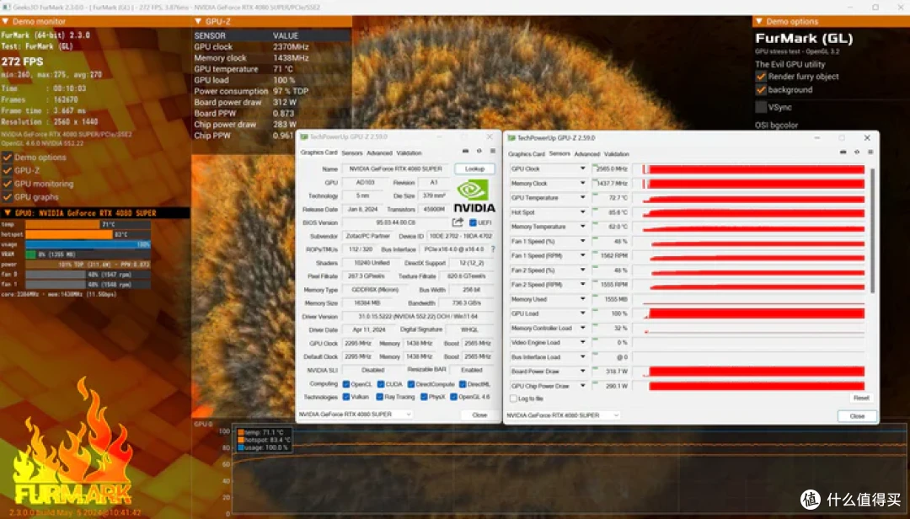This screenshot has width=910, height=519.
Task: Open the GPU selector dropdown in the Sensors window
Action: coord(563,415)
